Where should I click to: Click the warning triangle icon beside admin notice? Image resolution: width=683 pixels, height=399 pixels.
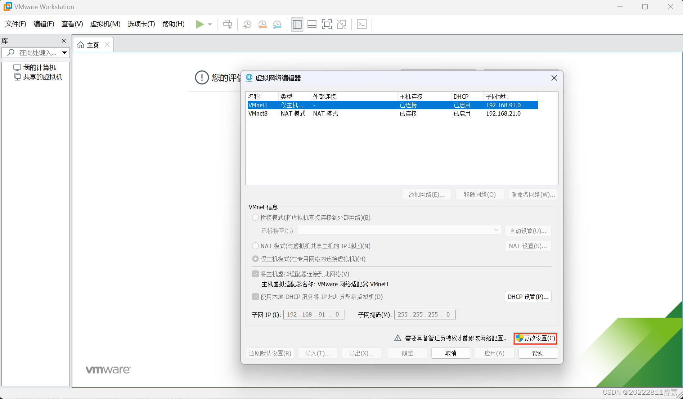click(x=397, y=338)
